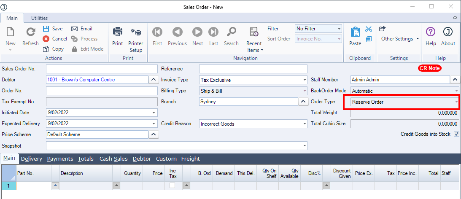Image resolution: width=461 pixels, height=199 pixels.
Task: Click the Print icon
Action: pos(118,32)
